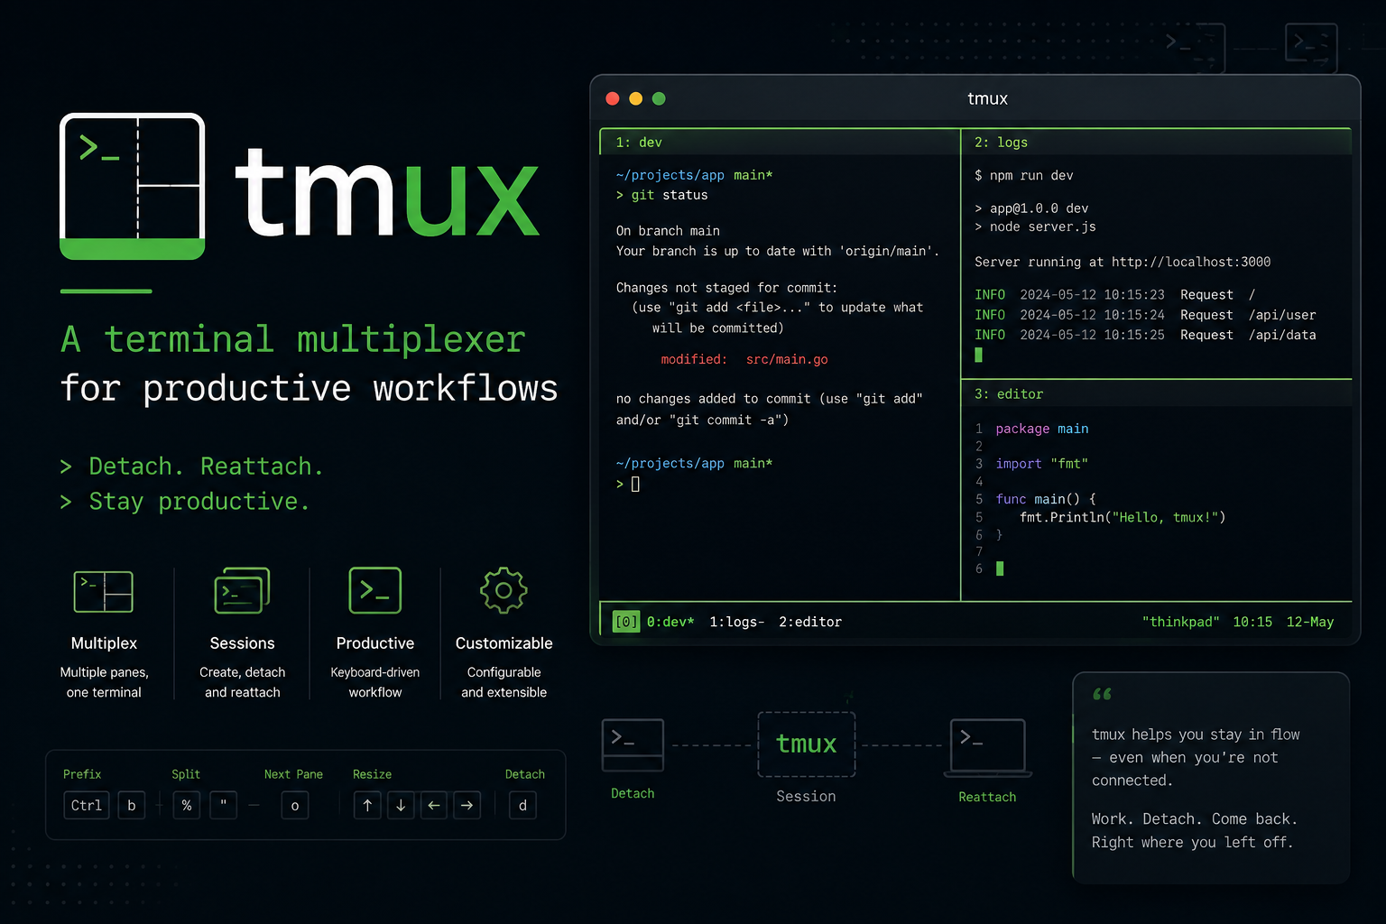1386x924 pixels.
Task: Click the fmt.Println("Hello, tmux!") line
Action: [x=1123, y=517]
